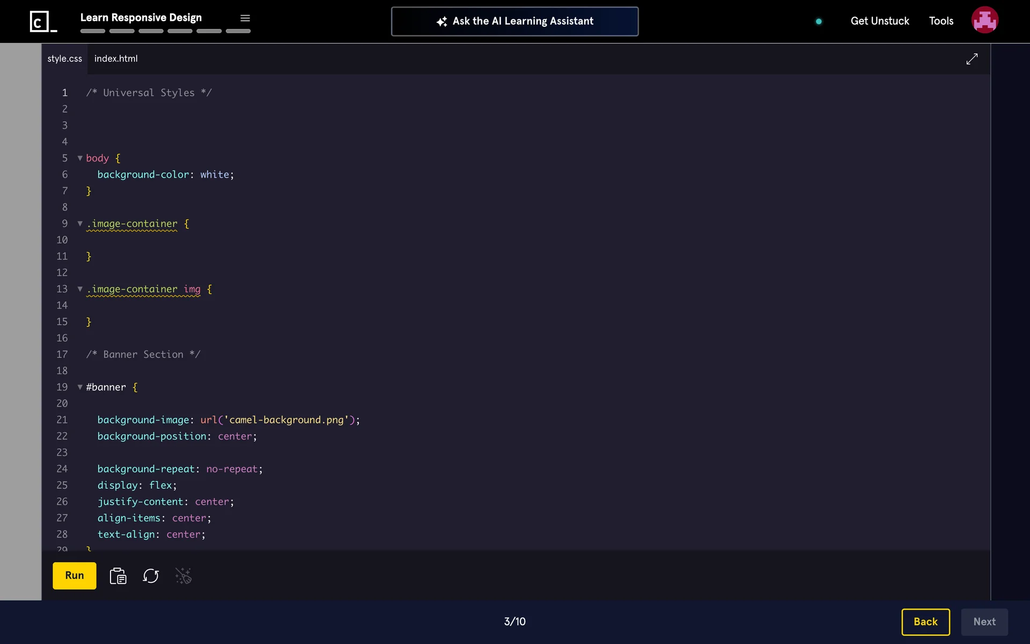The height and width of the screenshot is (644, 1030).
Task: Click the first course progress bar segment
Action: click(93, 31)
